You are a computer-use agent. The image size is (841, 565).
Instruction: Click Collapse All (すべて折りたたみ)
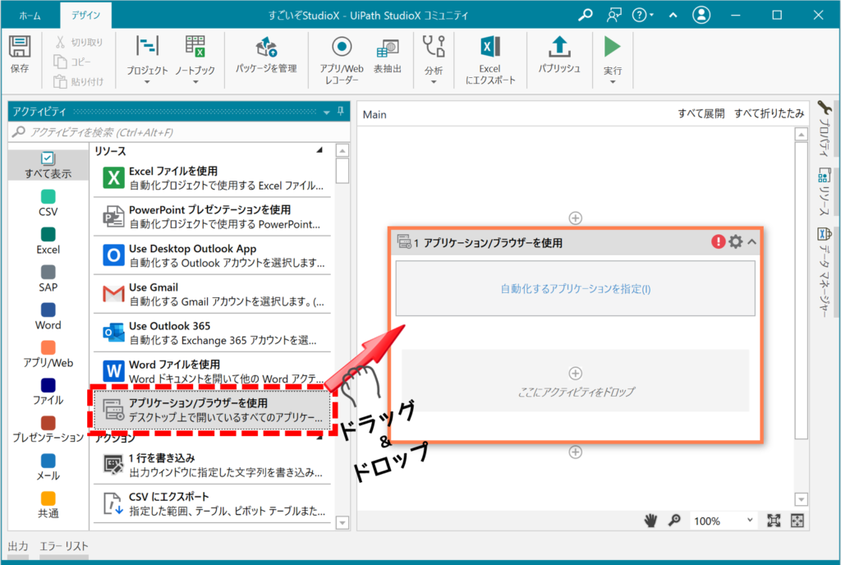pyautogui.click(x=769, y=113)
